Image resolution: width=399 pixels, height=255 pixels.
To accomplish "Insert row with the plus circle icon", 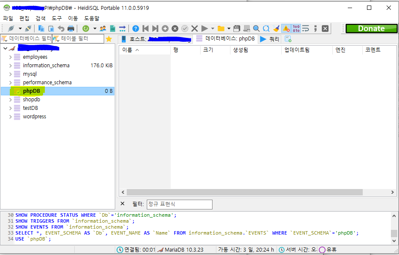I will click(165, 29).
